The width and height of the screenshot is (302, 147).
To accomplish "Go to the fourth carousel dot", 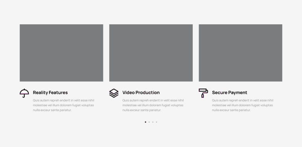I will [157, 122].
